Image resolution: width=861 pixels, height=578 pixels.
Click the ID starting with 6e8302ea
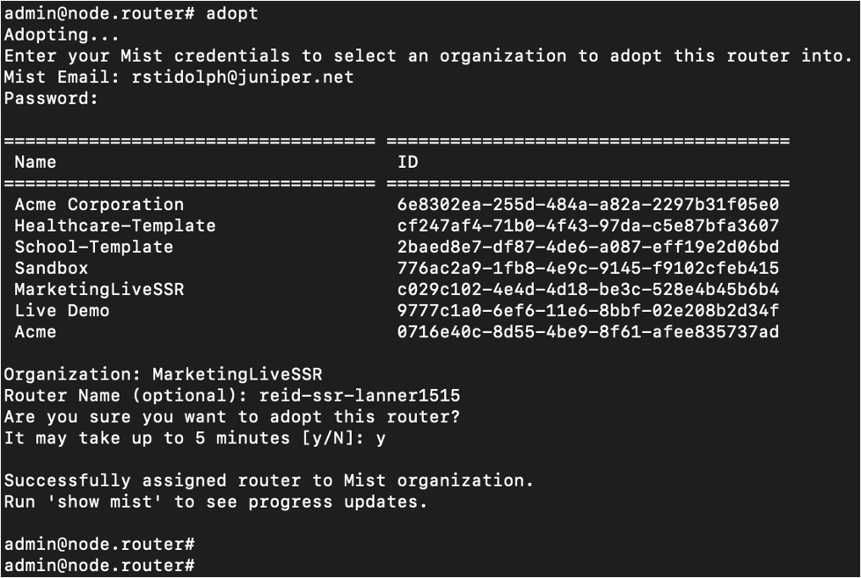point(587,204)
